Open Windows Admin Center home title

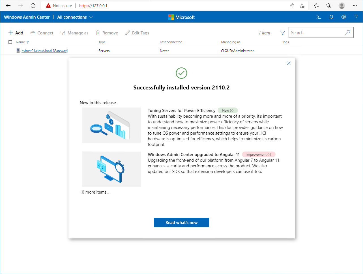[27, 17]
